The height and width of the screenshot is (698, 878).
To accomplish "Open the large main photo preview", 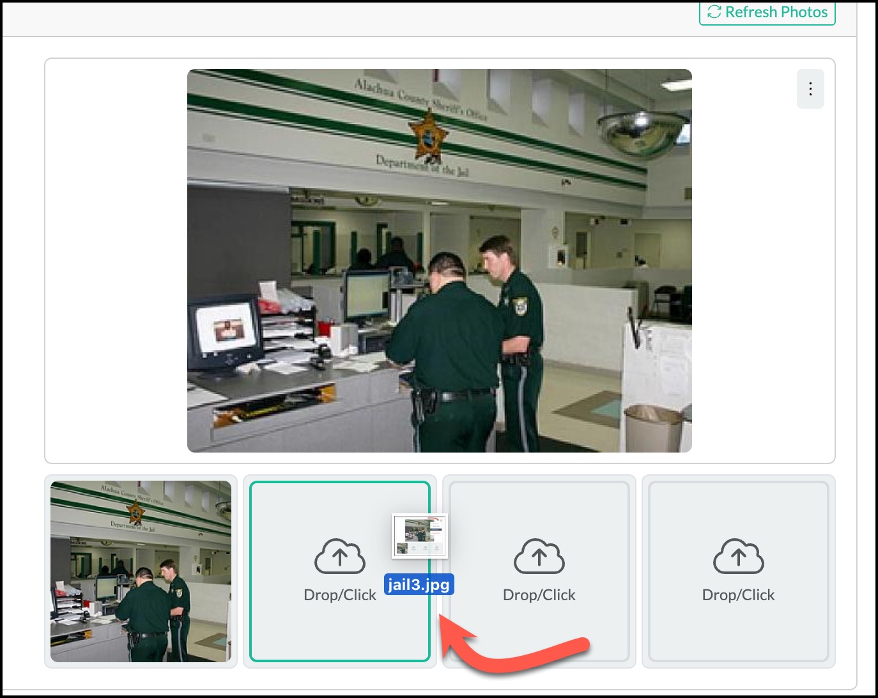I will tap(440, 261).
